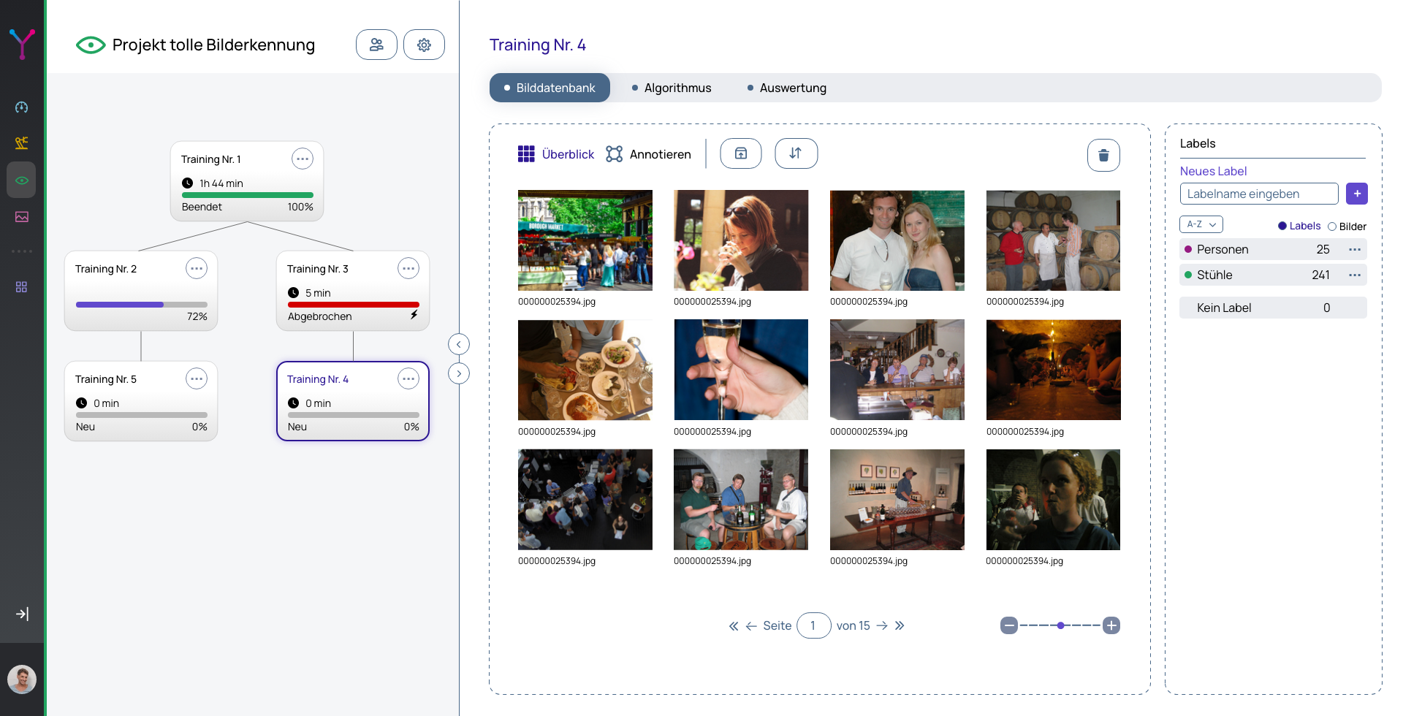The height and width of the screenshot is (716, 1403).
Task: Click Projekt tolle Bilderkennung title
Action: [213, 45]
